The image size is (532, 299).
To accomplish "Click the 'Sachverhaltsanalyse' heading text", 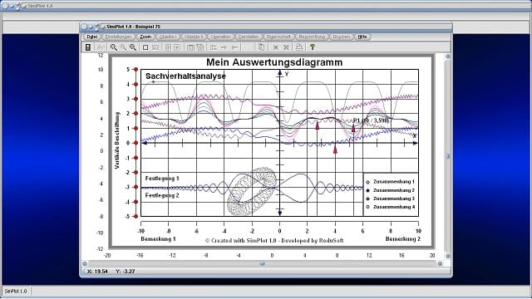I will point(185,76).
